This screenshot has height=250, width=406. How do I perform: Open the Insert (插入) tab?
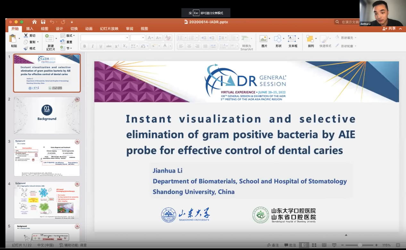click(30, 28)
